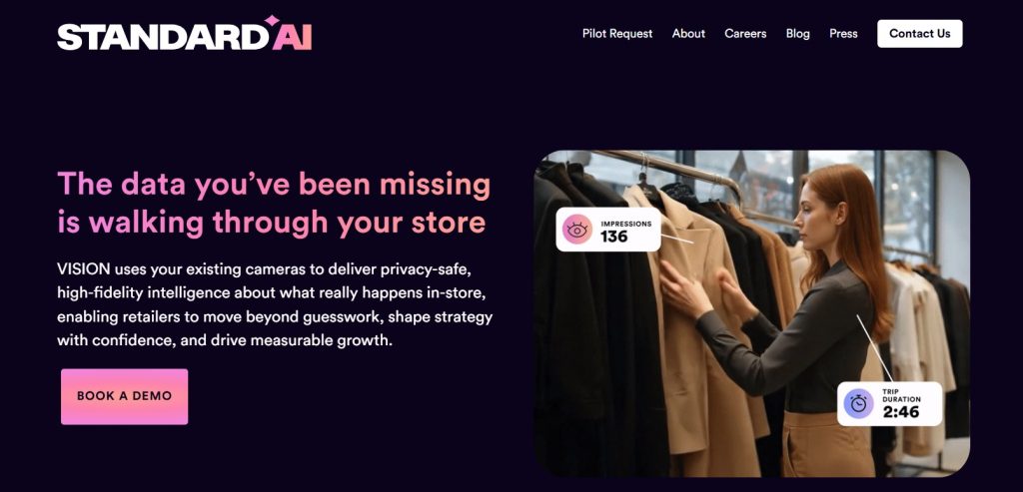Click the 2:46 duration value
This screenshot has width=1023, height=492.
click(901, 412)
